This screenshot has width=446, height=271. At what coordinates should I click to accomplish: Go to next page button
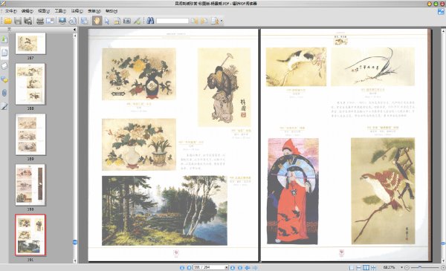(233, 267)
